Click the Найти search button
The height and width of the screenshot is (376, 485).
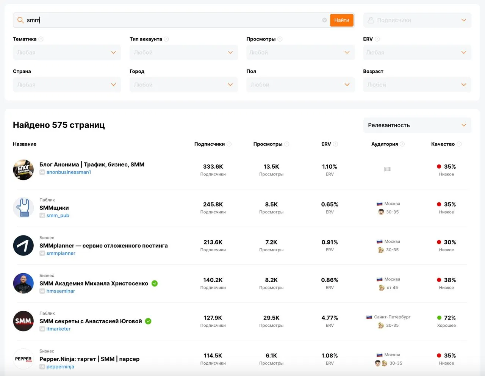342,20
